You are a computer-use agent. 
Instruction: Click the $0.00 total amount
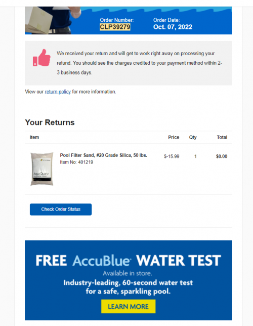tap(222, 156)
